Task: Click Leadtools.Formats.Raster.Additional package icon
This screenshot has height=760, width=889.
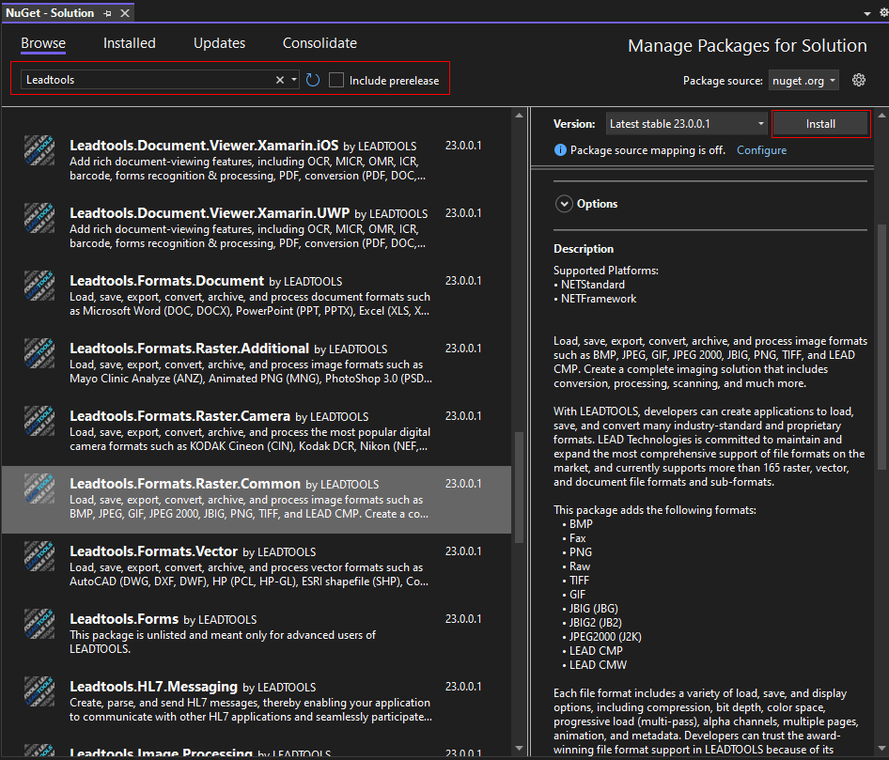Action: [39, 353]
